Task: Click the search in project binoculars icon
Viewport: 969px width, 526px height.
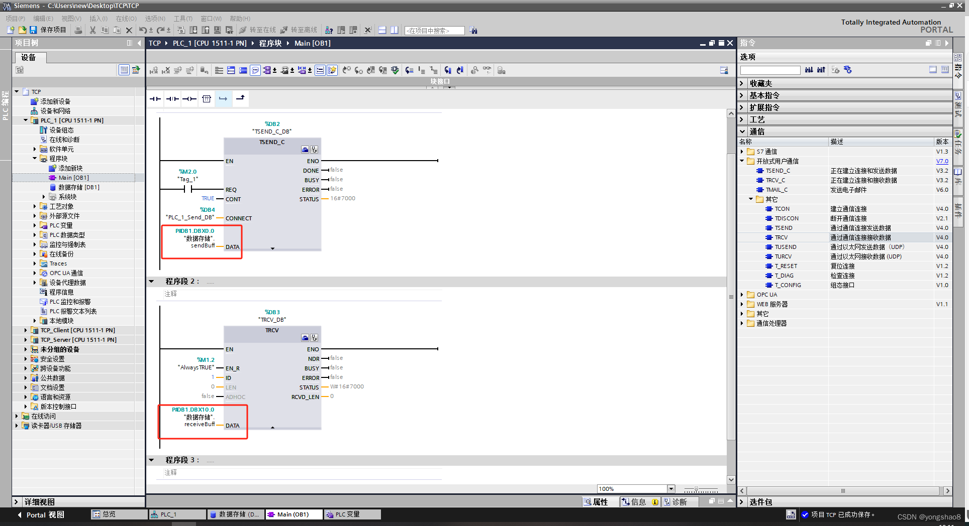Action: pos(473,31)
